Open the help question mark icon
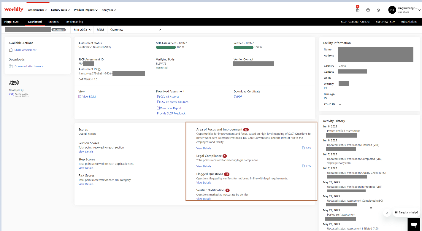 click(368, 10)
